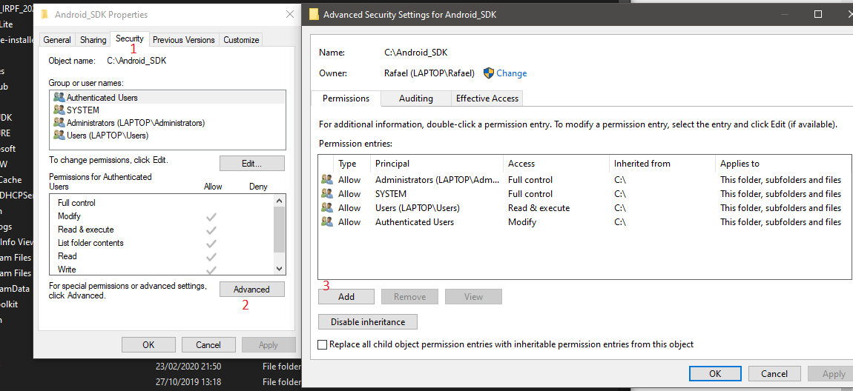The height and width of the screenshot is (391, 853).
Task: Click the List folder contents permission row
Action: (x=162, y=243)
